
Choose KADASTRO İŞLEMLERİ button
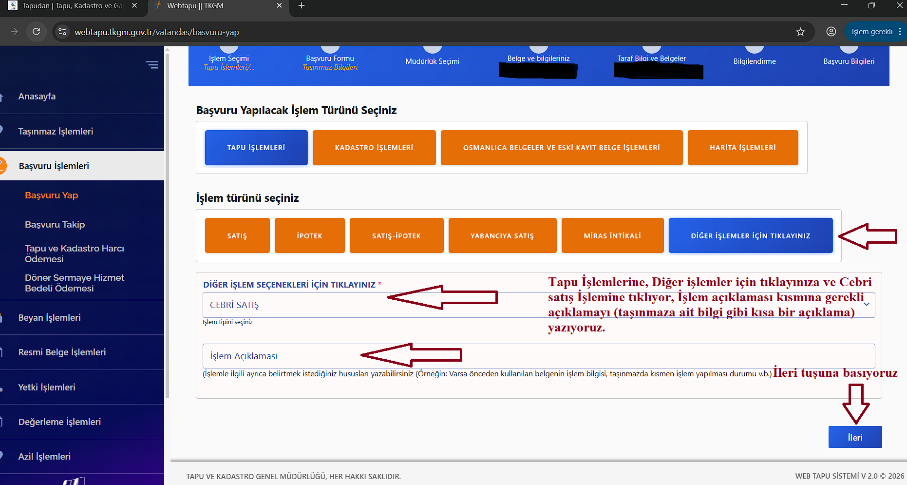(374, 148)
